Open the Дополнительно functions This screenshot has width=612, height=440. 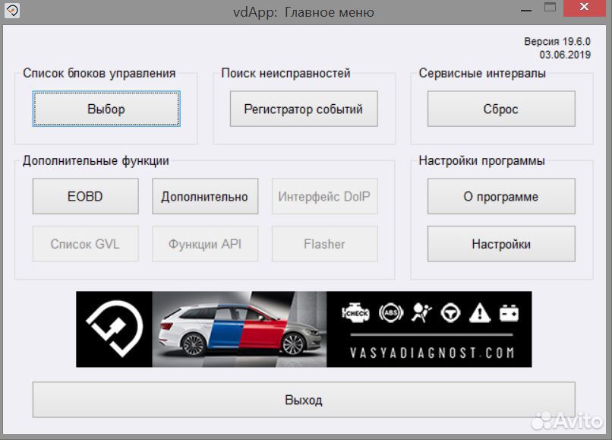(x=205, y=197)
